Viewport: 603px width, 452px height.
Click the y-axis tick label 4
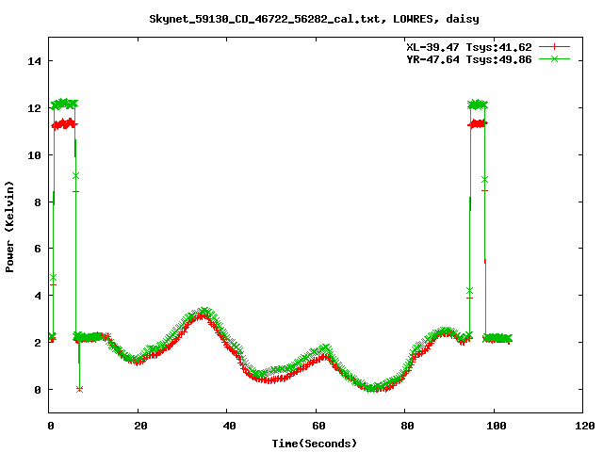click(x=38, y=296)
